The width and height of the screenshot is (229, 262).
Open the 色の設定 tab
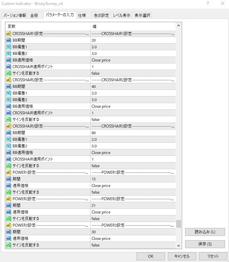coord(101,16)
